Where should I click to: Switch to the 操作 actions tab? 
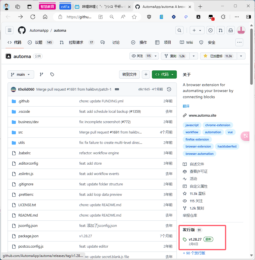click(x=139, y=42)
